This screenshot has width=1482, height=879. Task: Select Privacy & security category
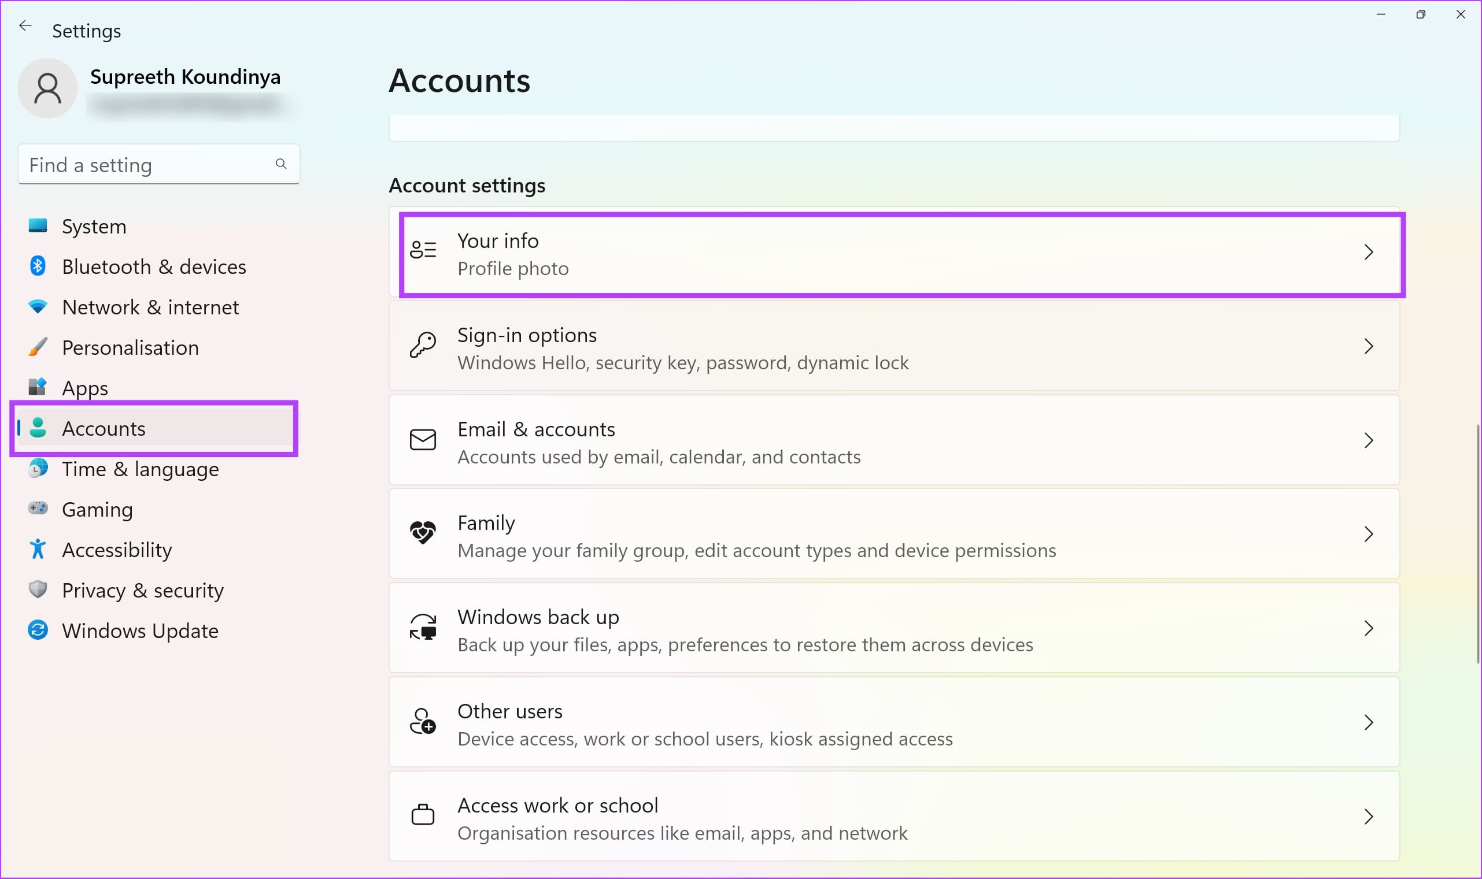[x=143, y=591]
